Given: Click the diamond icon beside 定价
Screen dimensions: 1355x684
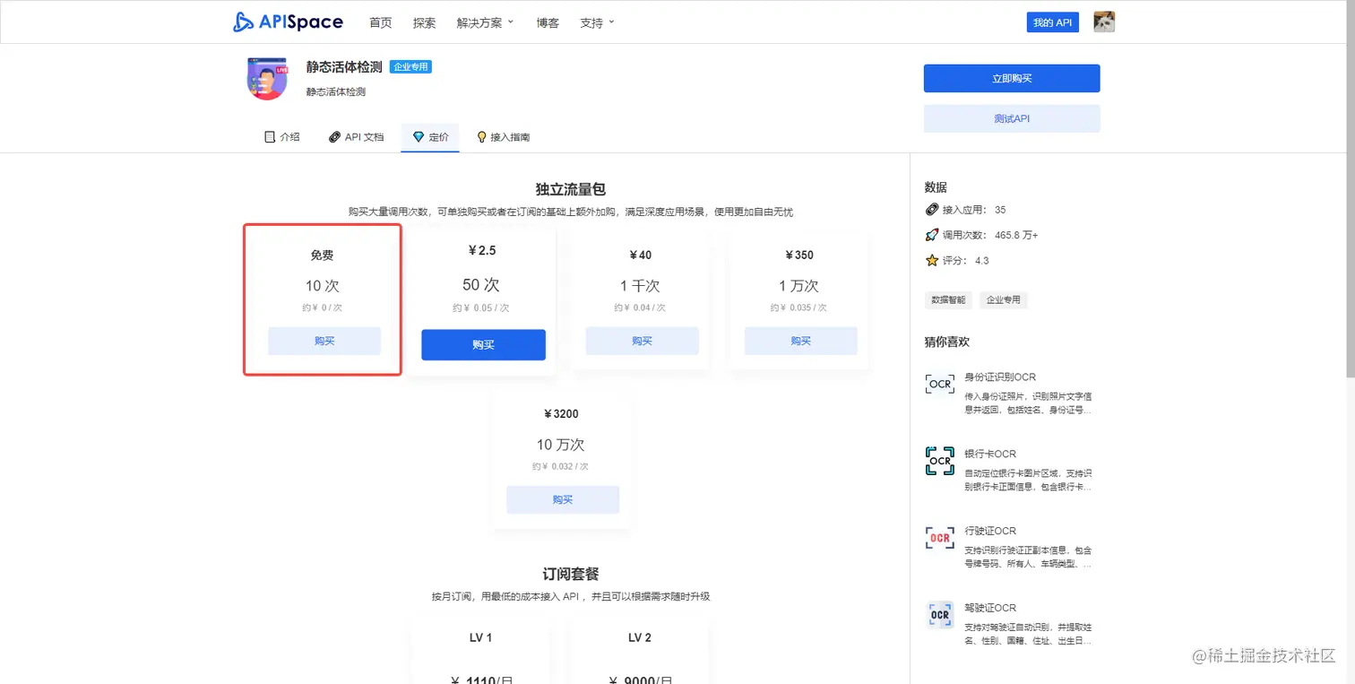Looking at the screenshot, I should coord(418,137).
